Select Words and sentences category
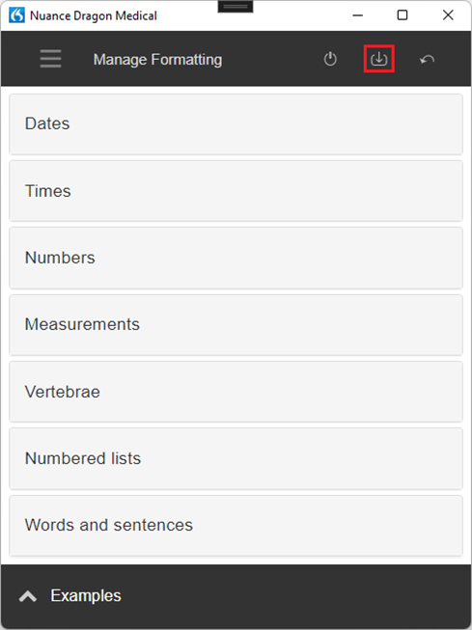Viewport: 472px width, 630px height. (x=236, y=526)
